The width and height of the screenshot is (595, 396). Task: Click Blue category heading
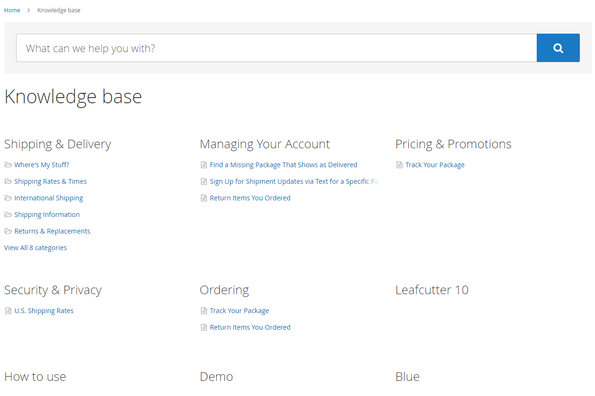[x=407, y=377]
